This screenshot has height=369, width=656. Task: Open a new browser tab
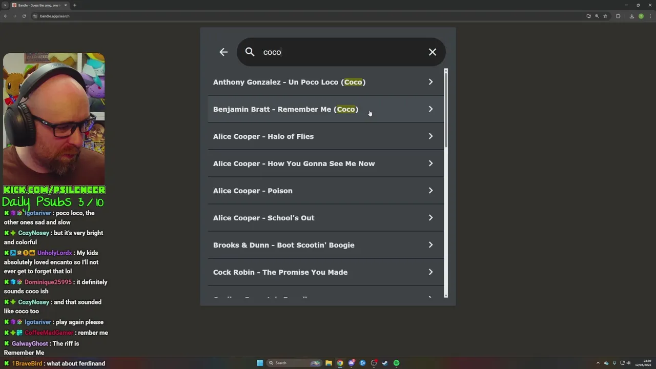pos(74,5)
